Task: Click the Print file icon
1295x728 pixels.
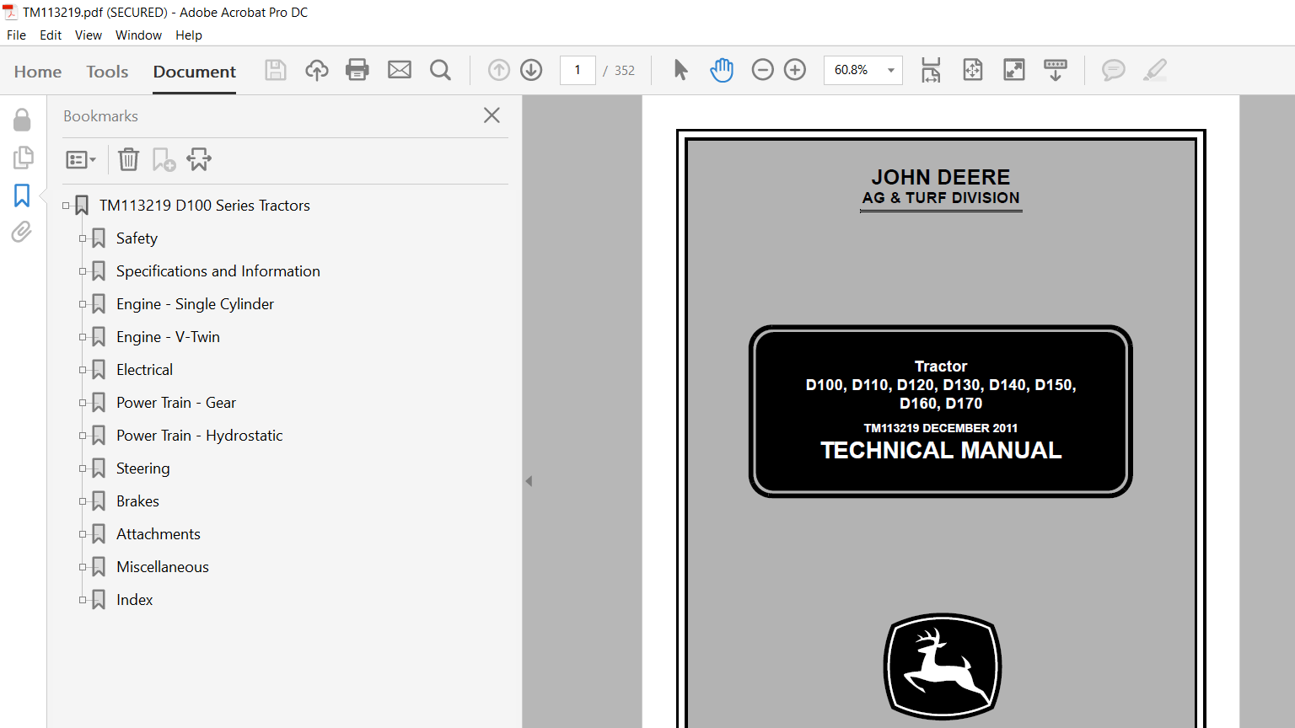Action: coord(357,70)
